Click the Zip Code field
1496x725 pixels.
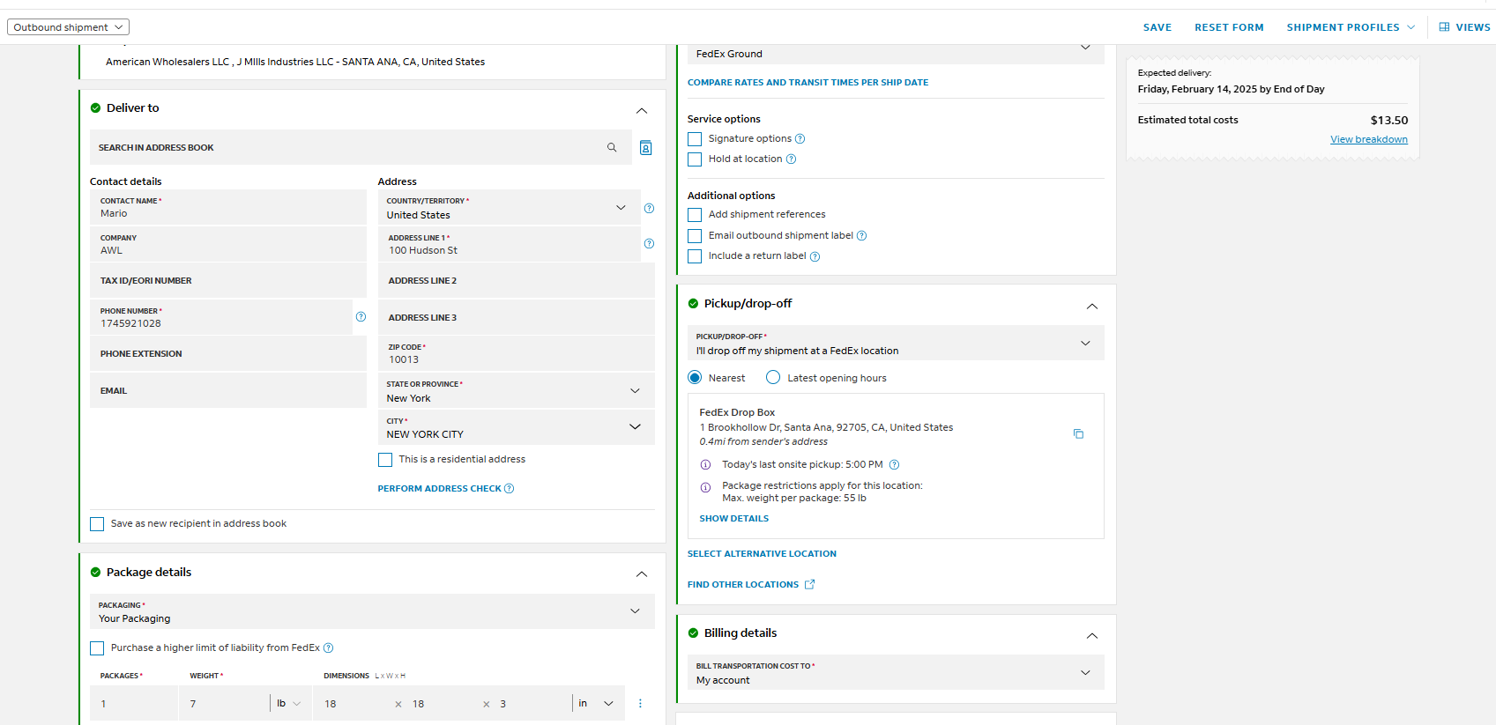pos(517,354)
